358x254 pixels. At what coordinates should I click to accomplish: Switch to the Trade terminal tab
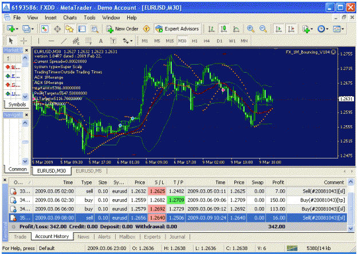[20, 237]
